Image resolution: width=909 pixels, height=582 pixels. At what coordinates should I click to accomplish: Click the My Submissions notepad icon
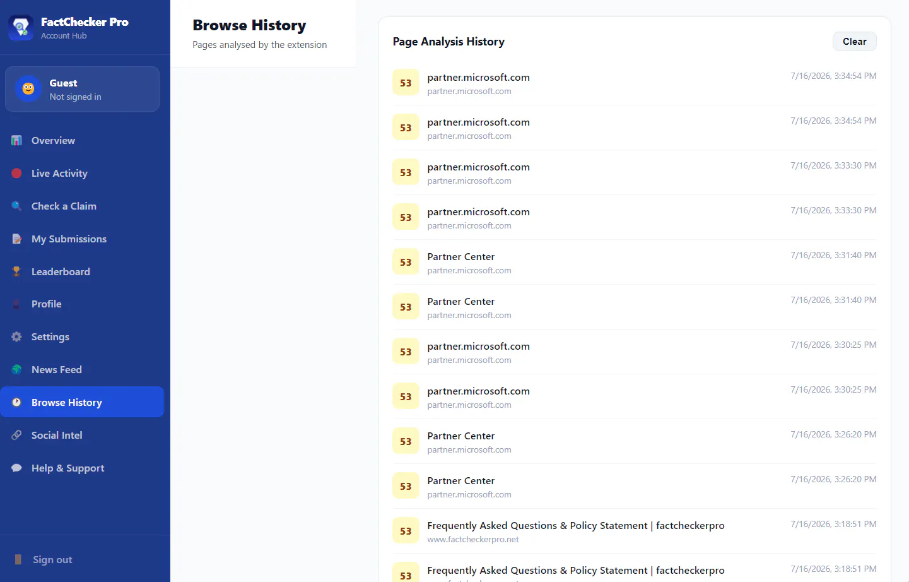coord(16,239)
